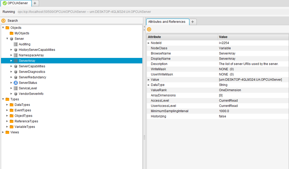Expand the DataTypes folder
This screenshot has width=289, height=169.
7,105
